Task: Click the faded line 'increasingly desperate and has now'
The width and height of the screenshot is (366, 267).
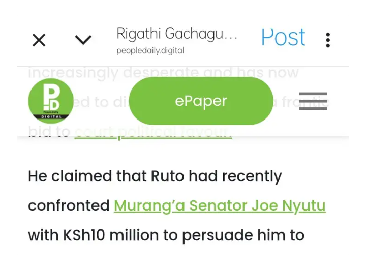Action: (x=163, y=73)
